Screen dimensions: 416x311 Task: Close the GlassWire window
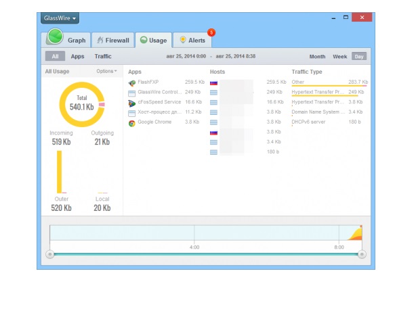(362, 18)
